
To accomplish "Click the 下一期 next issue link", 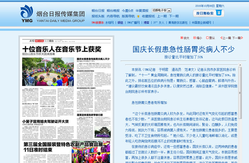I will (174, 16).
